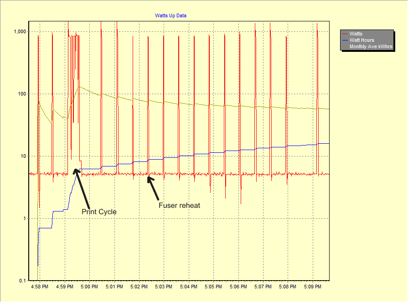Image resolution: width=408 pixels, height=302 pixels.
Task: Click the 5:07 PM time axis label
Action: 263,287
